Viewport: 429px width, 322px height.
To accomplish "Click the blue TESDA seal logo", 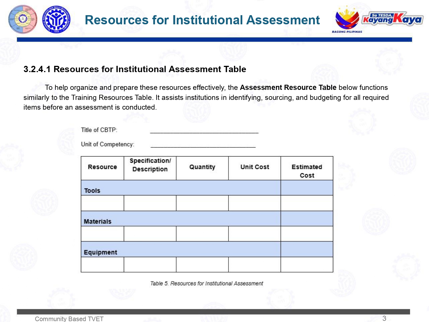I will point(56,19).
